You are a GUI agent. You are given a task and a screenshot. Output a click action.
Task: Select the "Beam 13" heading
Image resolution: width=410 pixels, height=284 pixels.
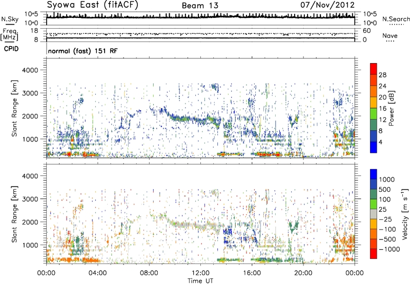tap(200, 6)
